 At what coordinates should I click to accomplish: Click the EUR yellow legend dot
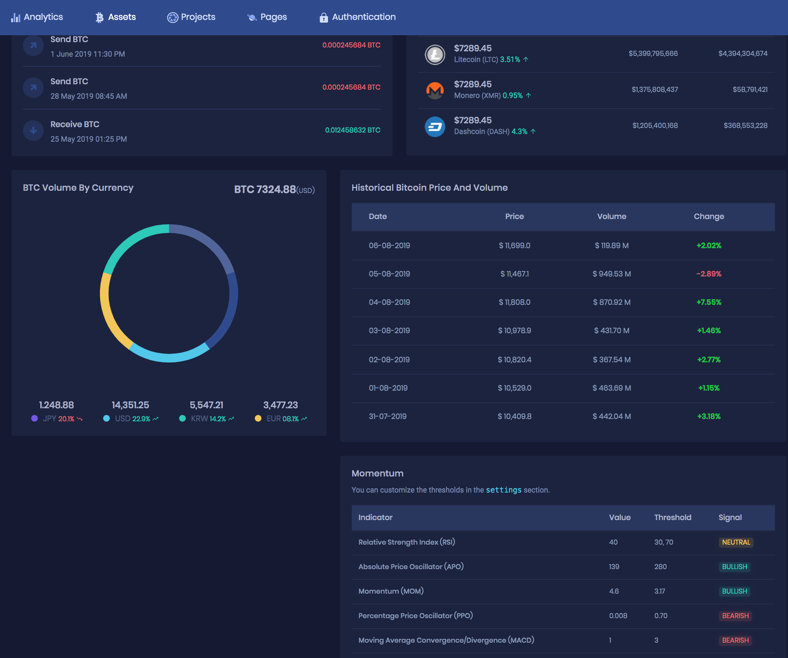click(x=258, y=418)
